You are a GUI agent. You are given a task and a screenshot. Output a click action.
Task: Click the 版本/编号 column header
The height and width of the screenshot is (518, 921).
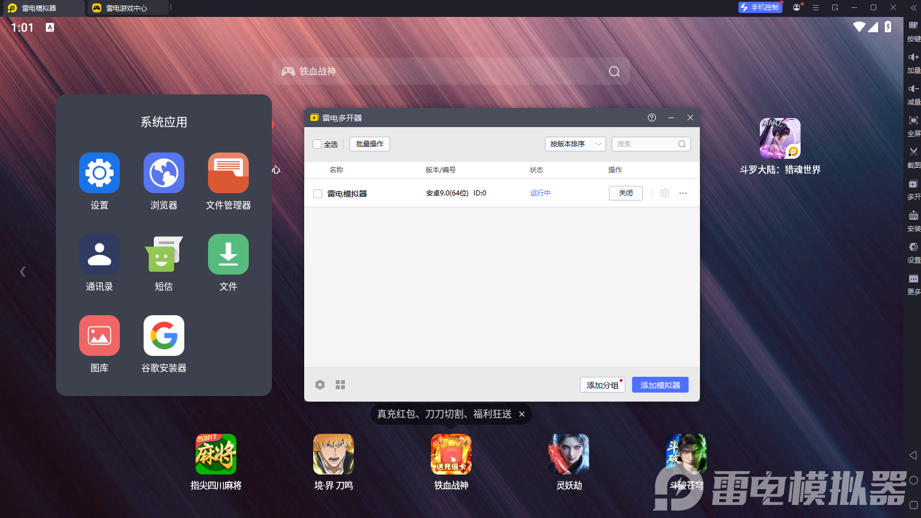click(x=440, y=170)
